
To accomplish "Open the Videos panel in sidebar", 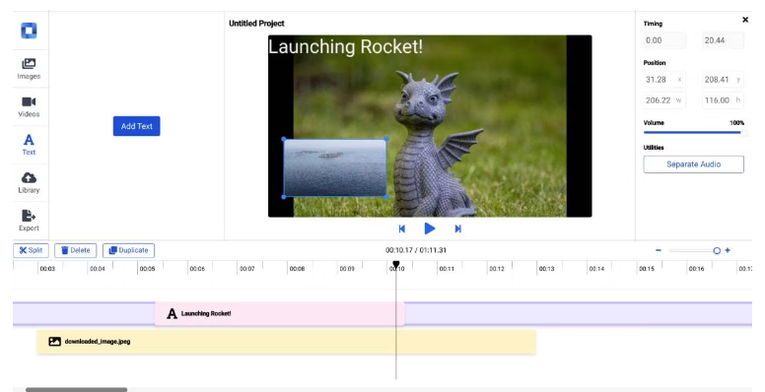I will 29,106.
